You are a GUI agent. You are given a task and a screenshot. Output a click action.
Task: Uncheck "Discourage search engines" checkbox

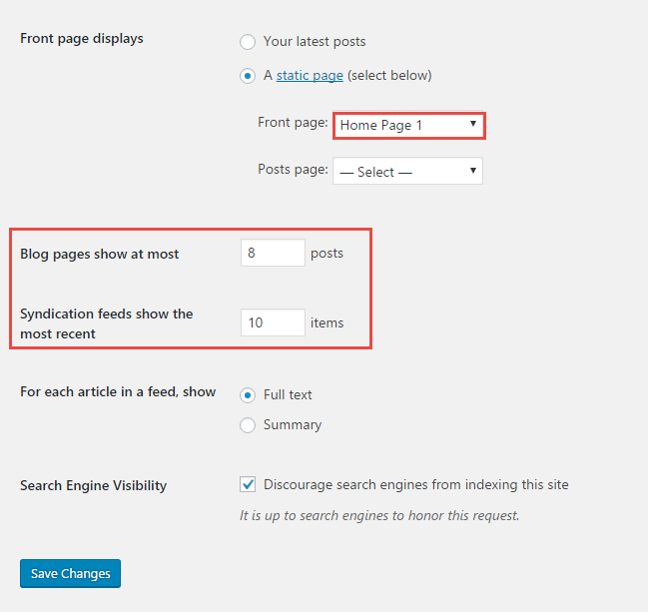(x=248, y=484)
